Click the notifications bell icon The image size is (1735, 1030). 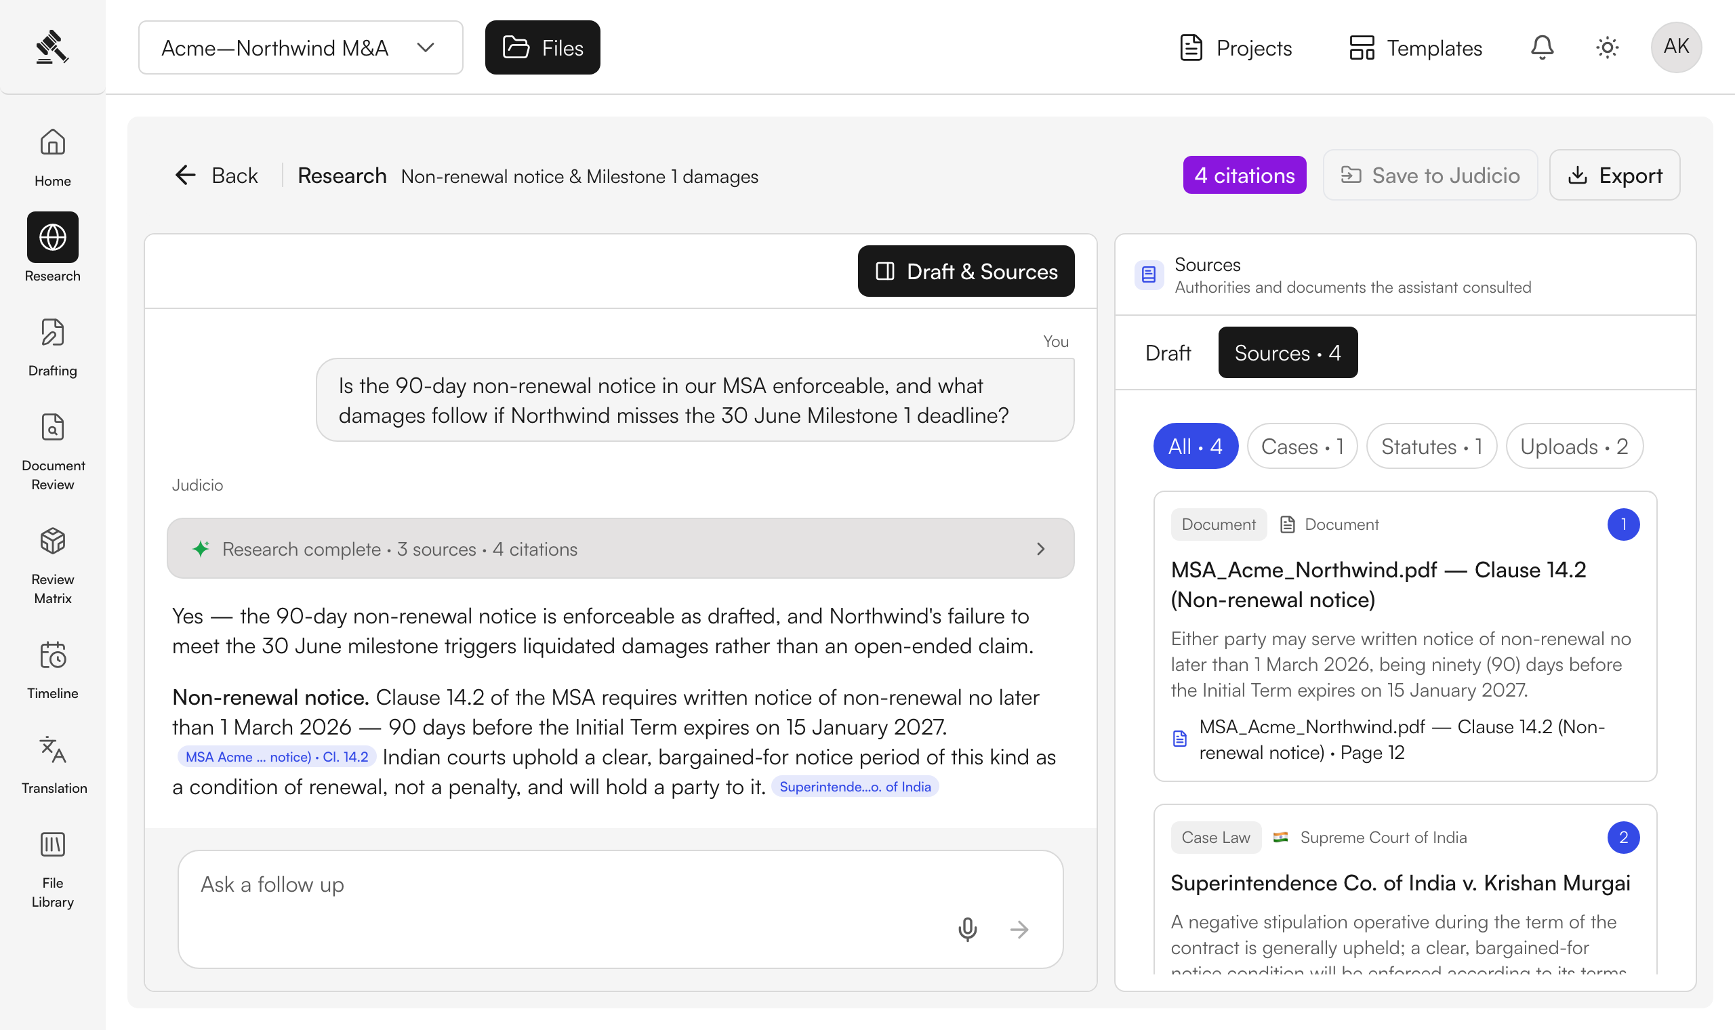pos(1542,47)
